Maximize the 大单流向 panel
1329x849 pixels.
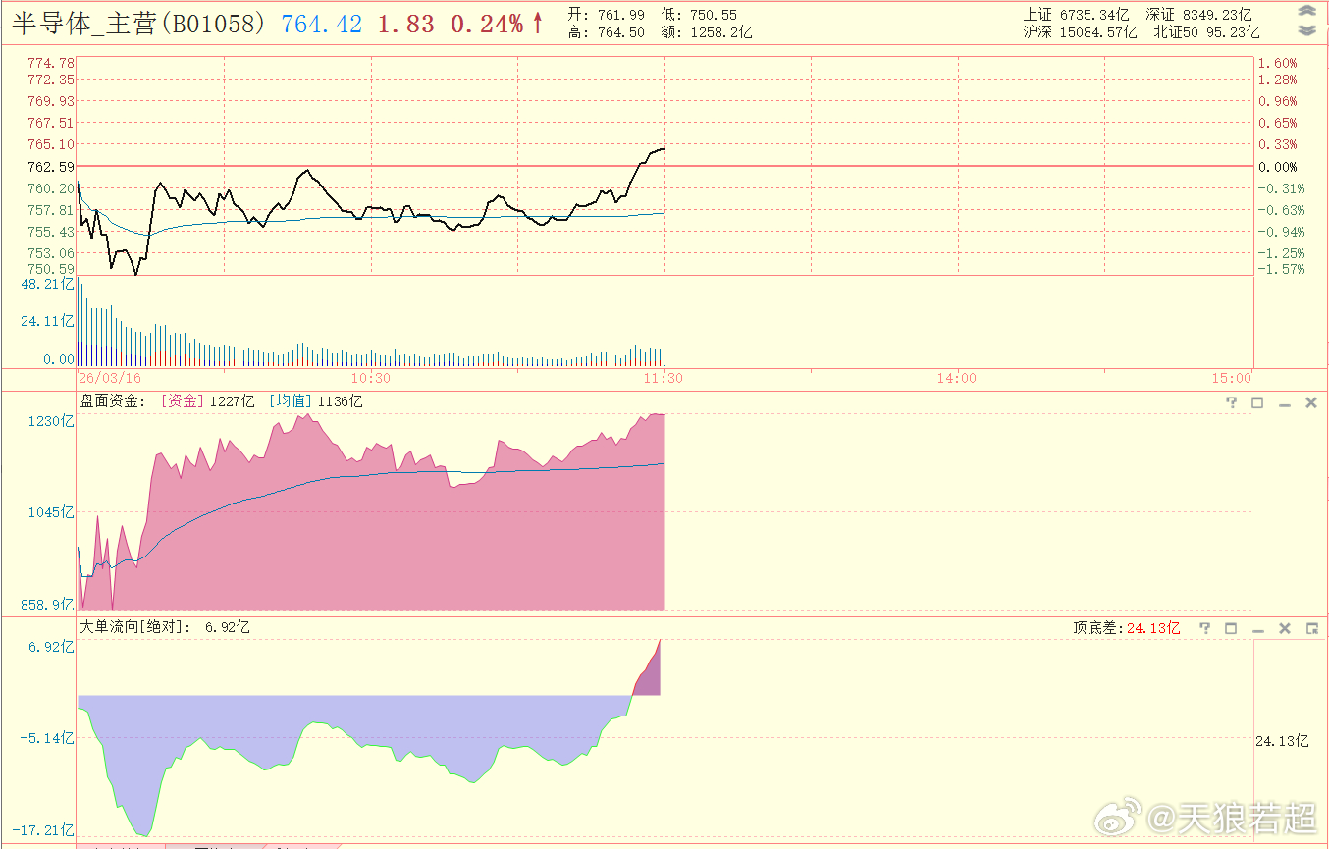pyautogui.click(x=1231, y=628)
